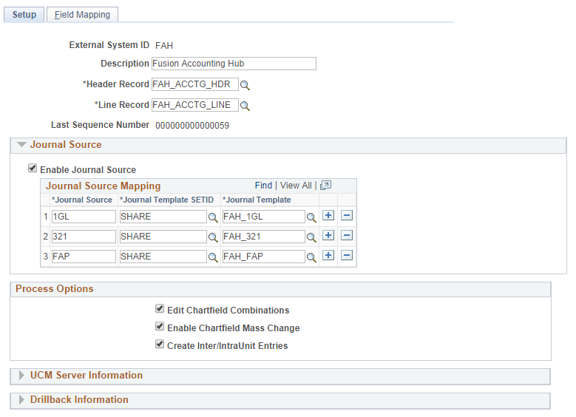Edit Journal Source field containing FAP

point(84,256)
